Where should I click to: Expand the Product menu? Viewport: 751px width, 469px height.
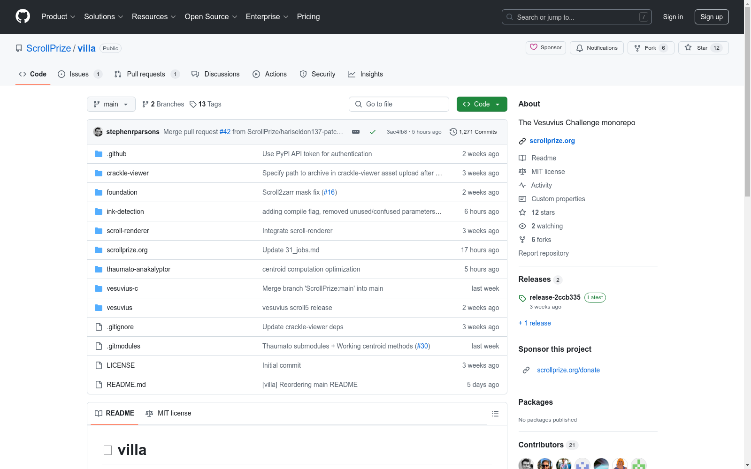[58, 17]
